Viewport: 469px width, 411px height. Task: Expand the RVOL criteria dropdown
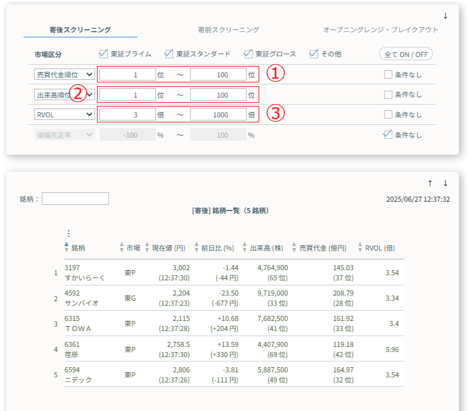pyautogui.click(x=65, y=115)
